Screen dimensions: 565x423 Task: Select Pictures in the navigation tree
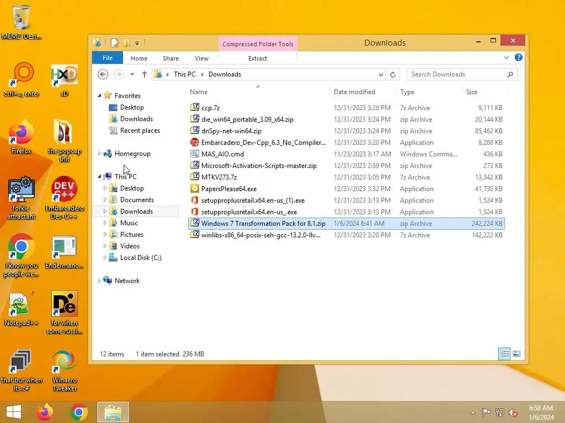coord(131,235)
